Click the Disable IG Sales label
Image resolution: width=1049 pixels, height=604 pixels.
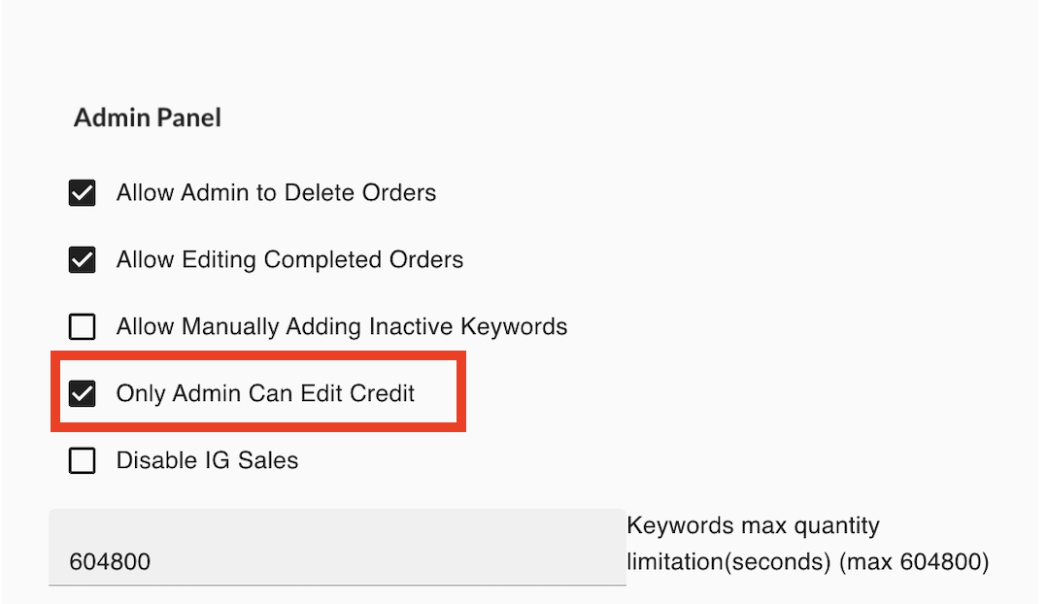tap(207, 460)
